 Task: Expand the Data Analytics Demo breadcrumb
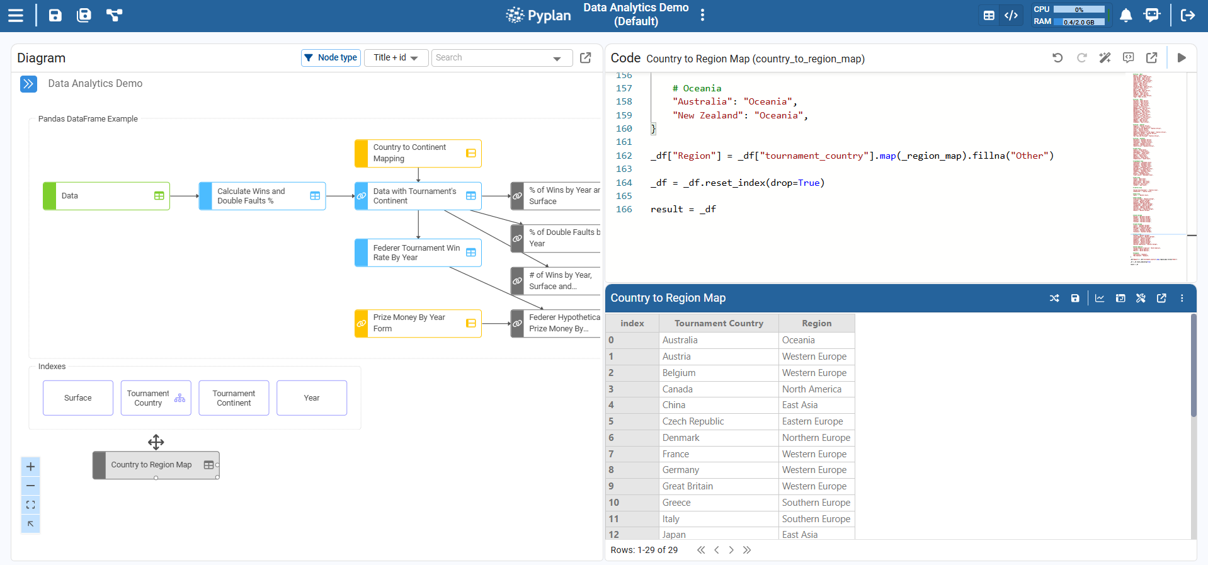click(28, 84)
